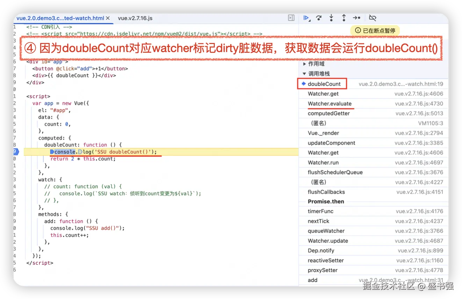Open source link vue.v2.7.16.js:4697
462x299 pixels.
[419, 162]
